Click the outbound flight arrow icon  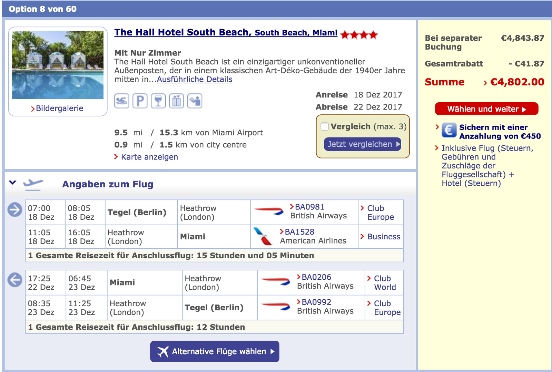(15, 209)
